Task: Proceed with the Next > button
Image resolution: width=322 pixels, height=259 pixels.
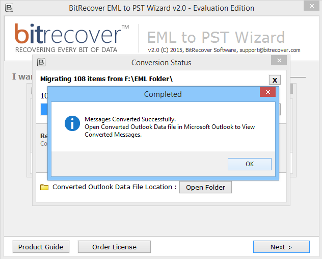Action: click(281, 247)
